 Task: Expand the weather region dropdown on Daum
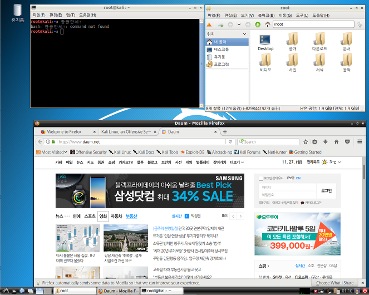[340, 162]
